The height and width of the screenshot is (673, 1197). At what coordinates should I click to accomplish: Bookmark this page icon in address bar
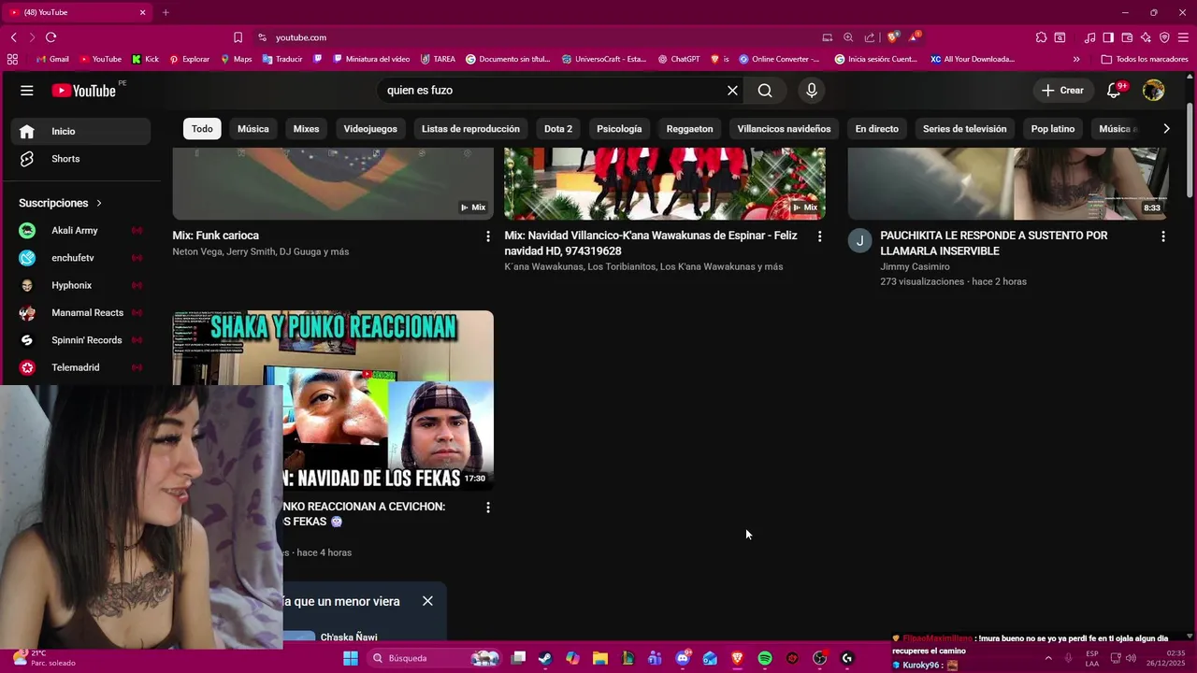[238, 37]
